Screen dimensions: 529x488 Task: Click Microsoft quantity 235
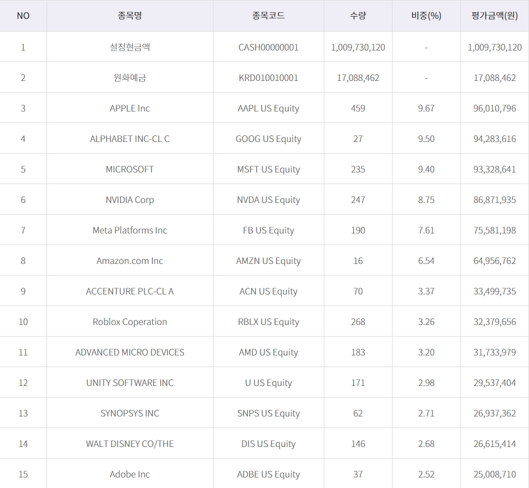(x=358, y=169)
